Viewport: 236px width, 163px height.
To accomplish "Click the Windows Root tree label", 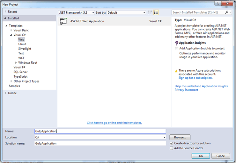I will coord(28,63).
